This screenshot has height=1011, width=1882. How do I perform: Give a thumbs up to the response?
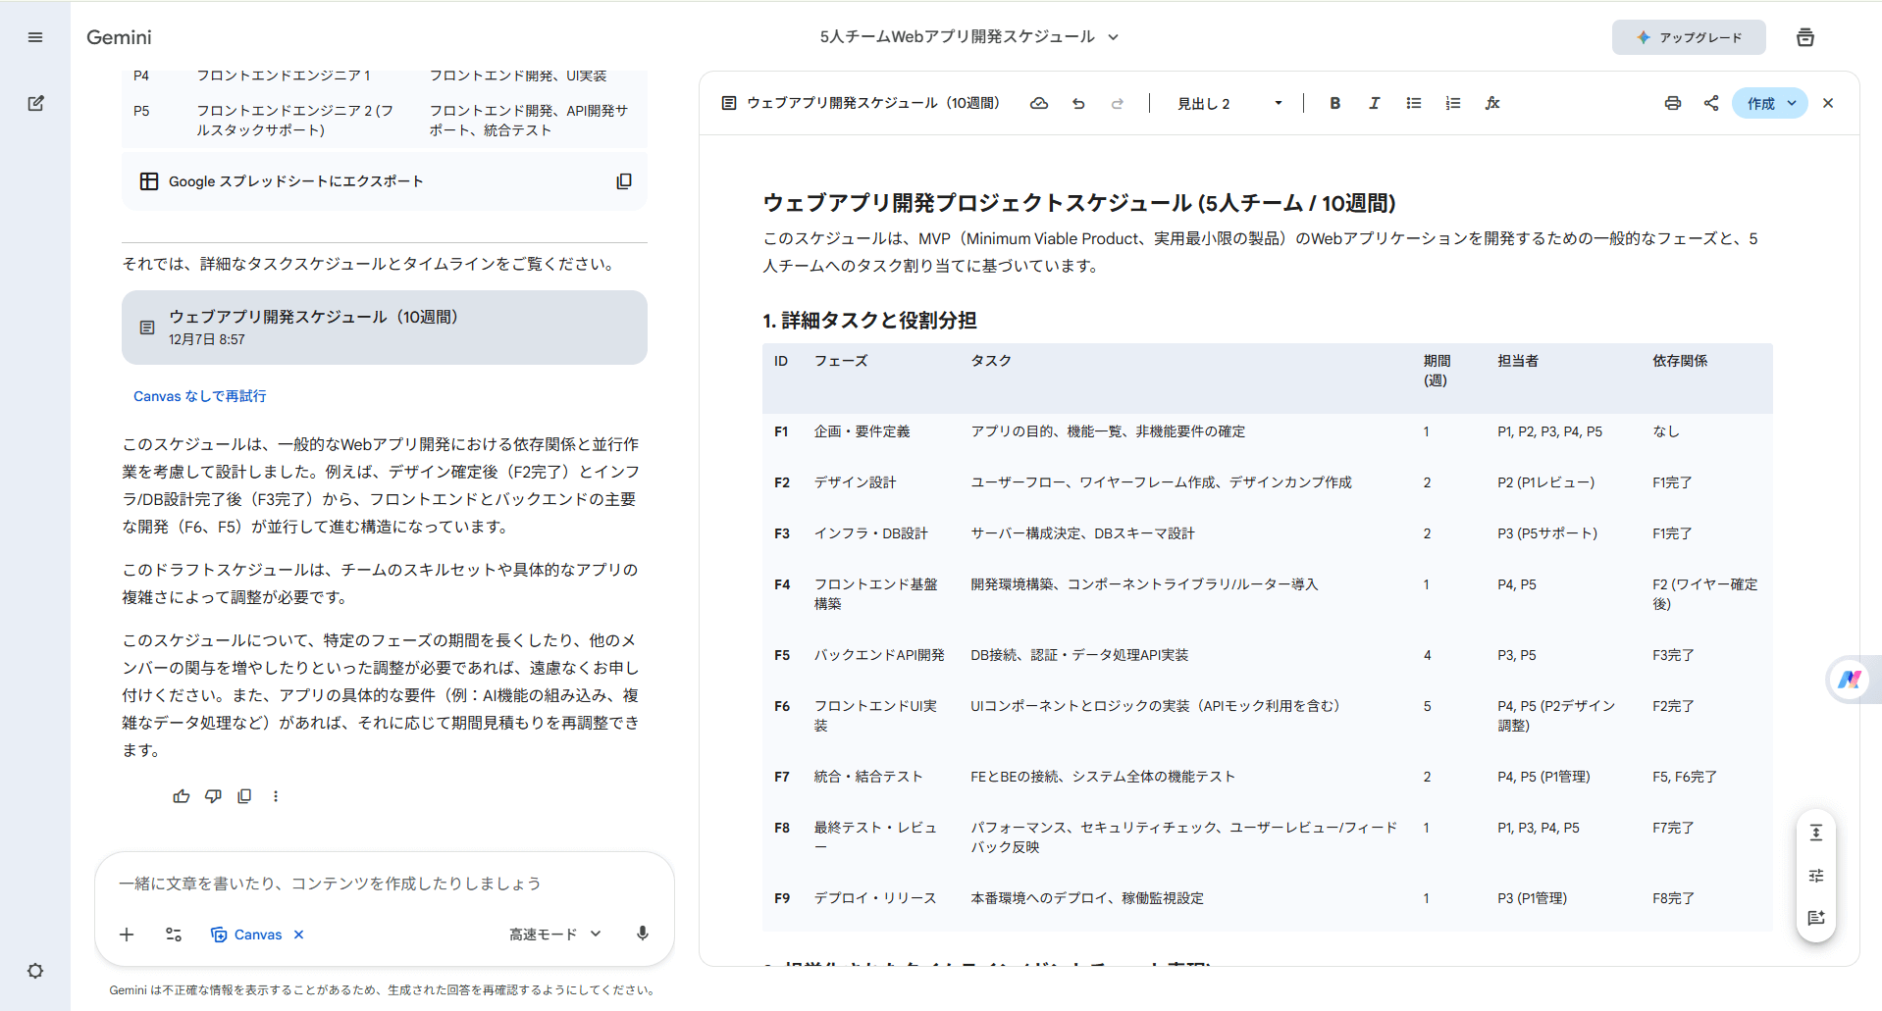pyautogui.click(x=181, y=795)
